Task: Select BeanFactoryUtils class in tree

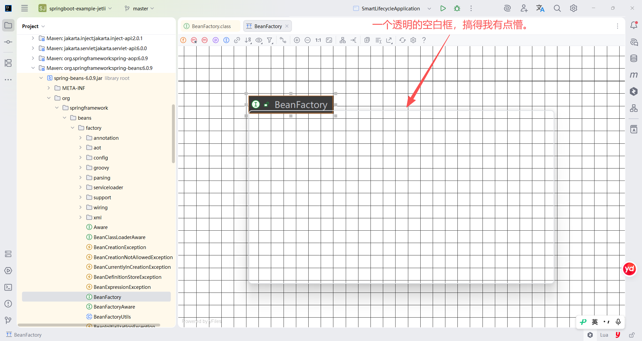Action: (x=112, y=317)
